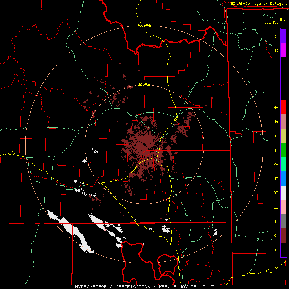Select the BI dark-red legend swatch

(x=284, y=236)
